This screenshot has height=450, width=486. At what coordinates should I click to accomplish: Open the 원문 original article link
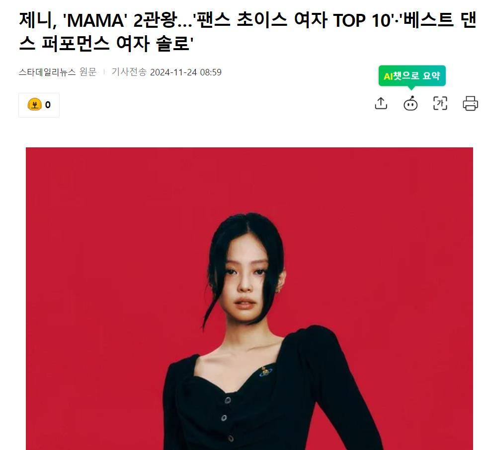pos(88,72)
